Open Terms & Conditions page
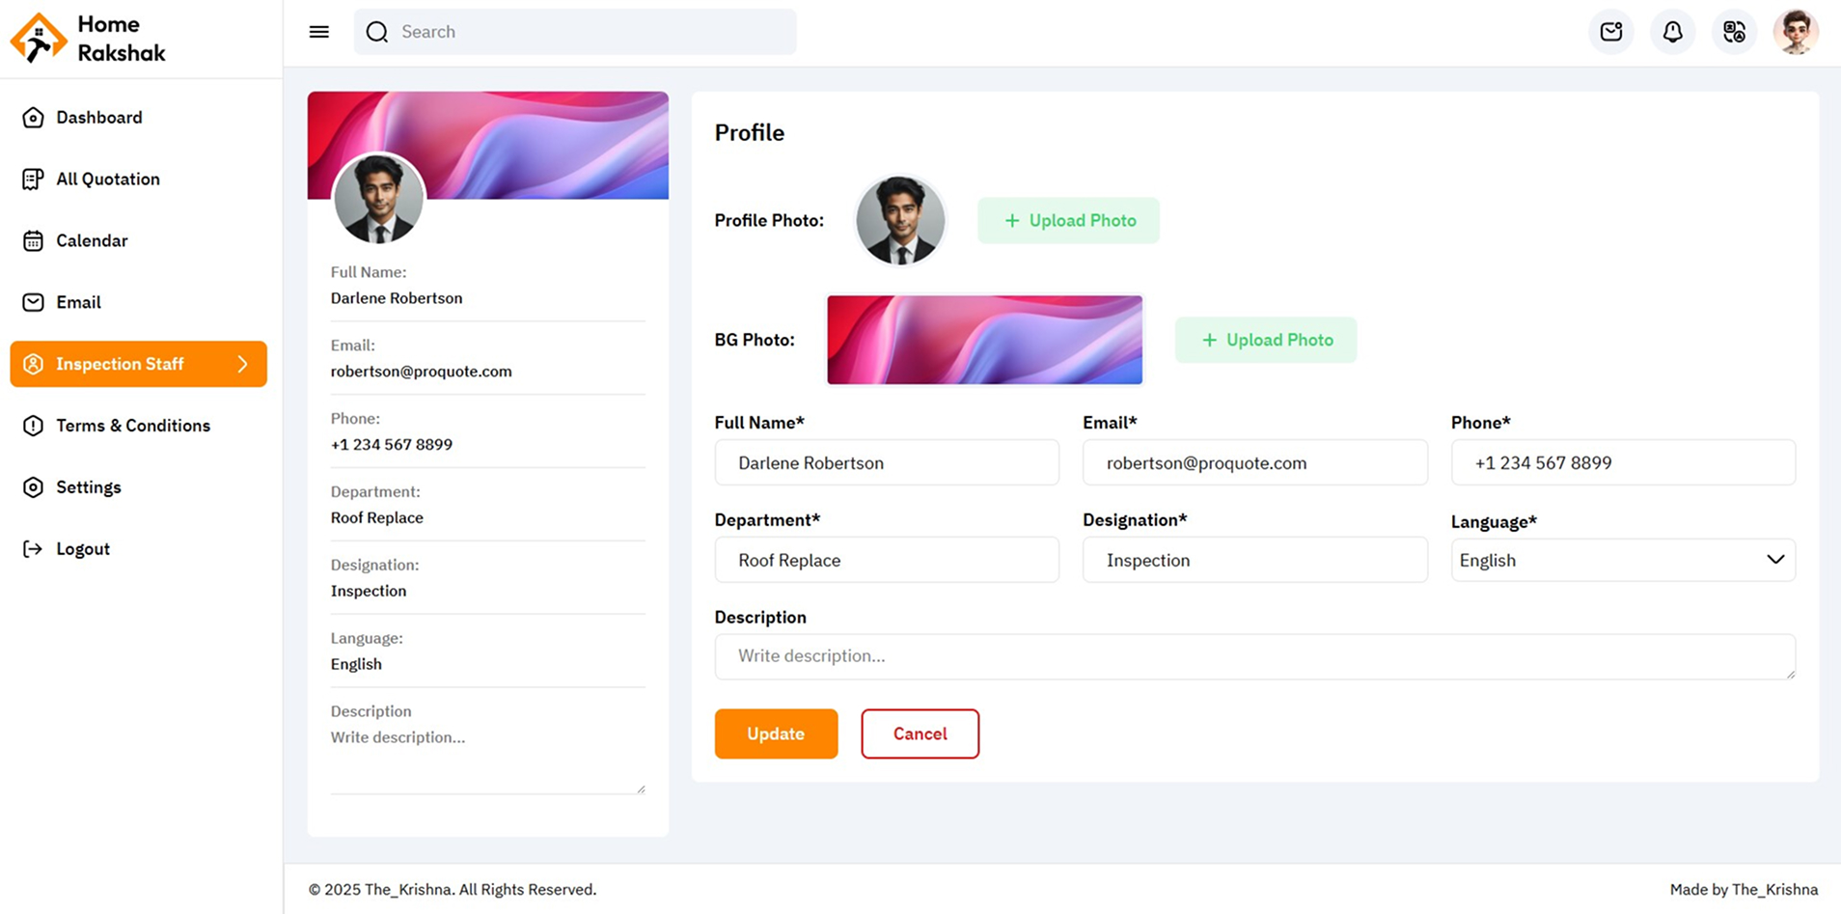This screenshot has height=914, width=1841. [x=132, y=426]
